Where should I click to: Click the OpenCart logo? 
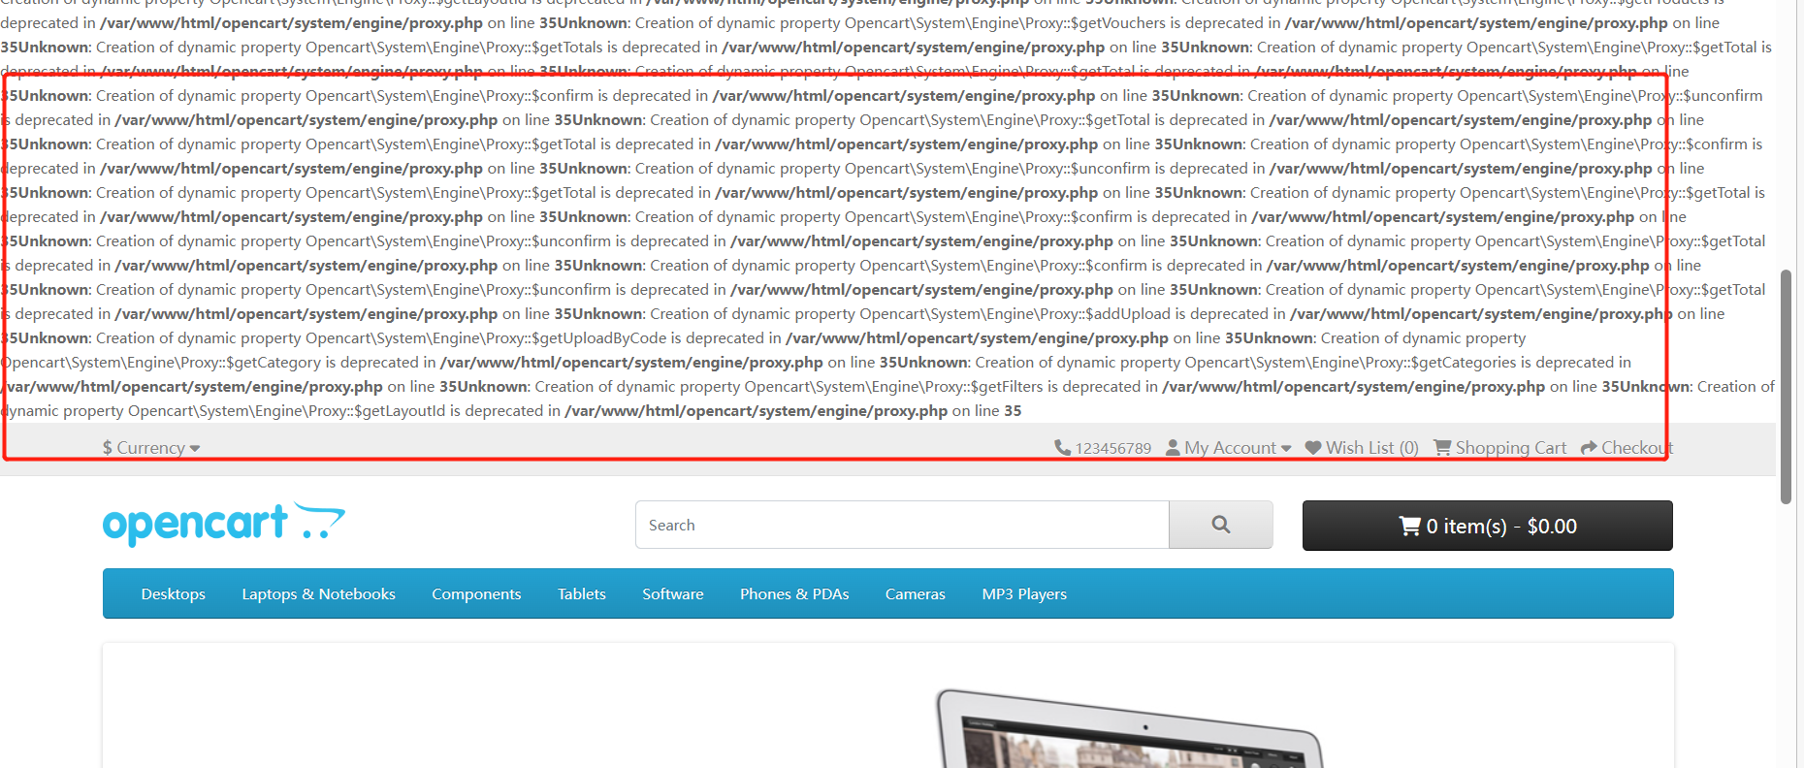point(224,524)
